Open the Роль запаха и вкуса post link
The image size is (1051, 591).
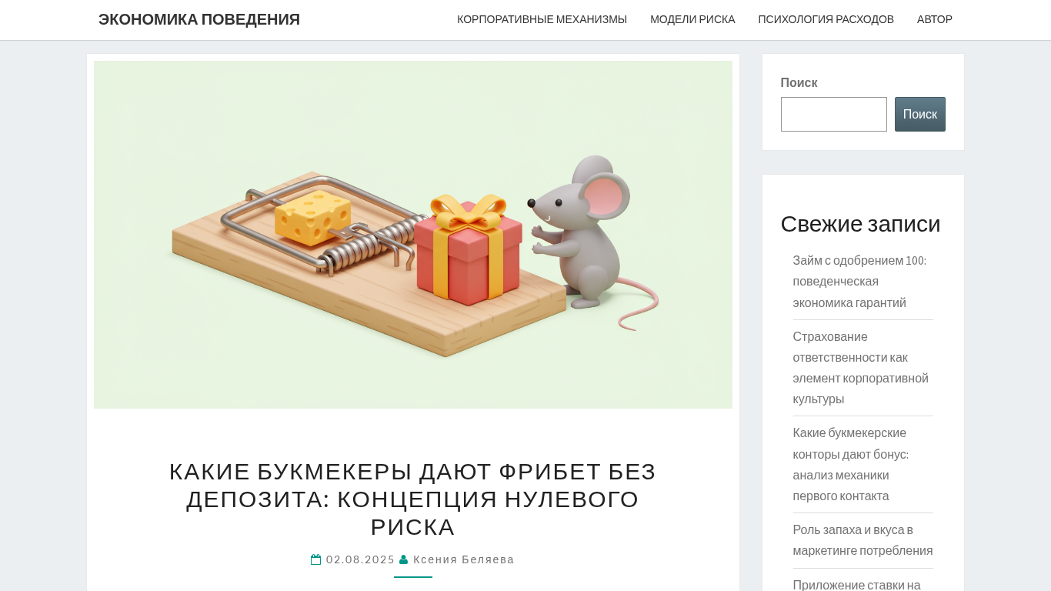click(x=862, y=540)
